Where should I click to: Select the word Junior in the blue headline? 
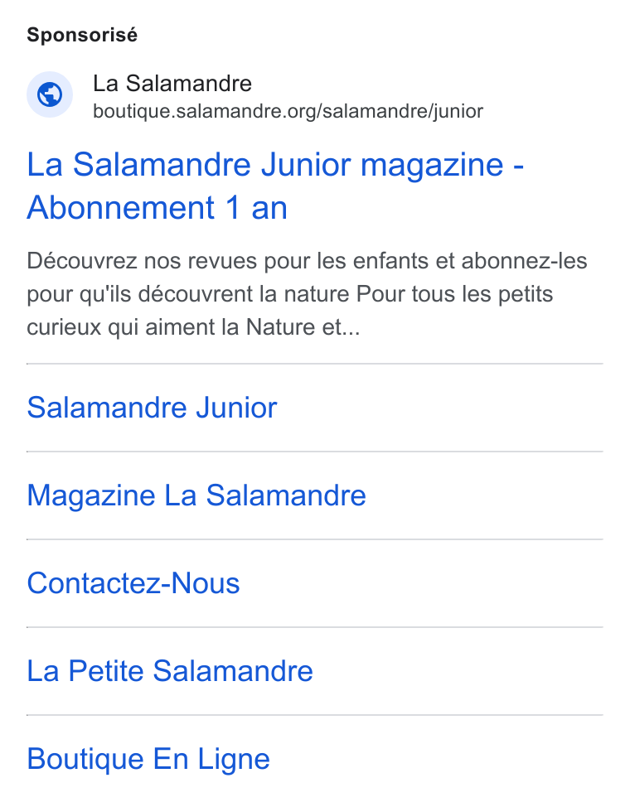click(x=306, y=165)
